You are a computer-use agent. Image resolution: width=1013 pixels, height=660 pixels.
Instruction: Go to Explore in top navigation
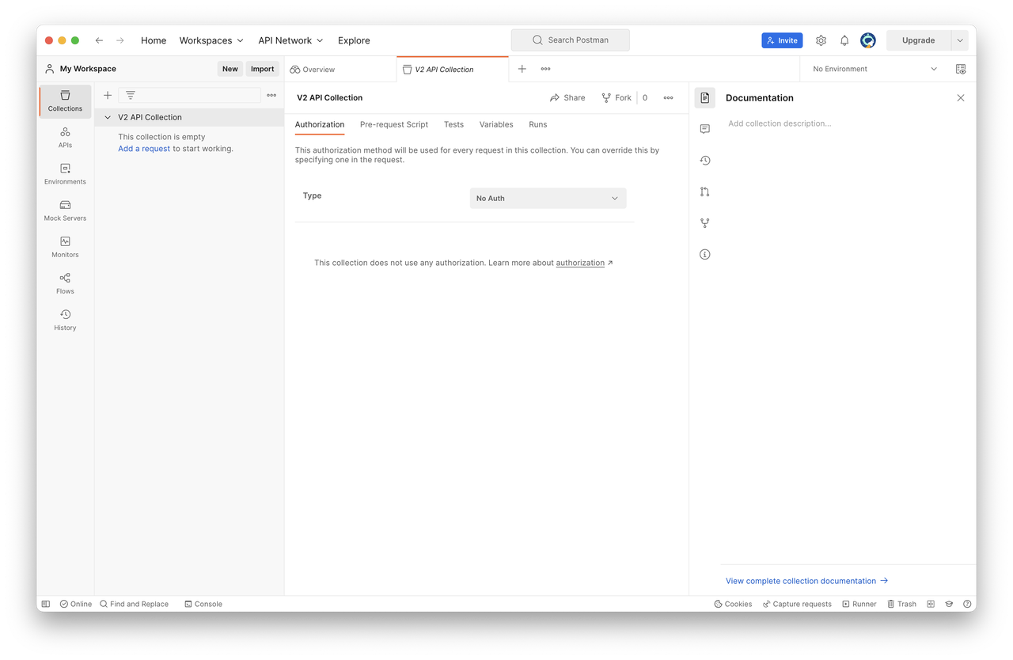(354, 40)
